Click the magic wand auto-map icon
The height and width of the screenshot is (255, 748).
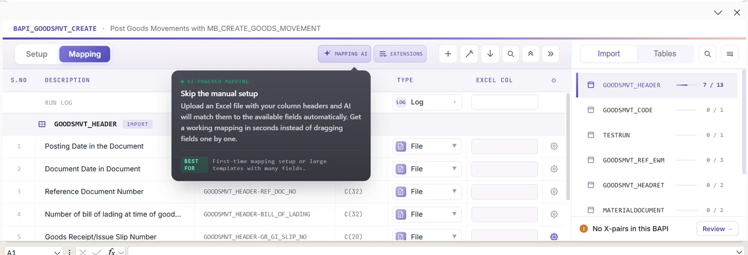(469, 54)
